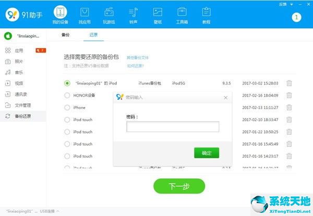Delete backup dated 2017-02-10 18:33:47
This screenshot has width=313, height=216.
click(289, 119)
